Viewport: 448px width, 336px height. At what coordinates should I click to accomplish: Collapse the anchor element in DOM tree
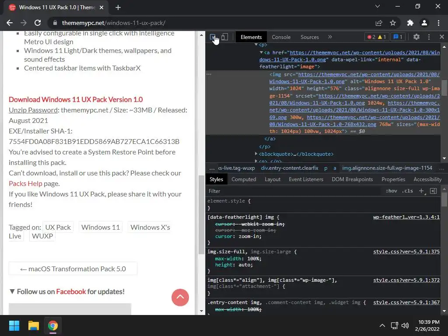(261, 52)
